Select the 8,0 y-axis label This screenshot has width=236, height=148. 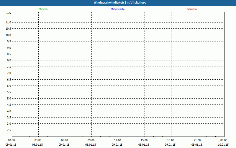[x=9, y=60]
